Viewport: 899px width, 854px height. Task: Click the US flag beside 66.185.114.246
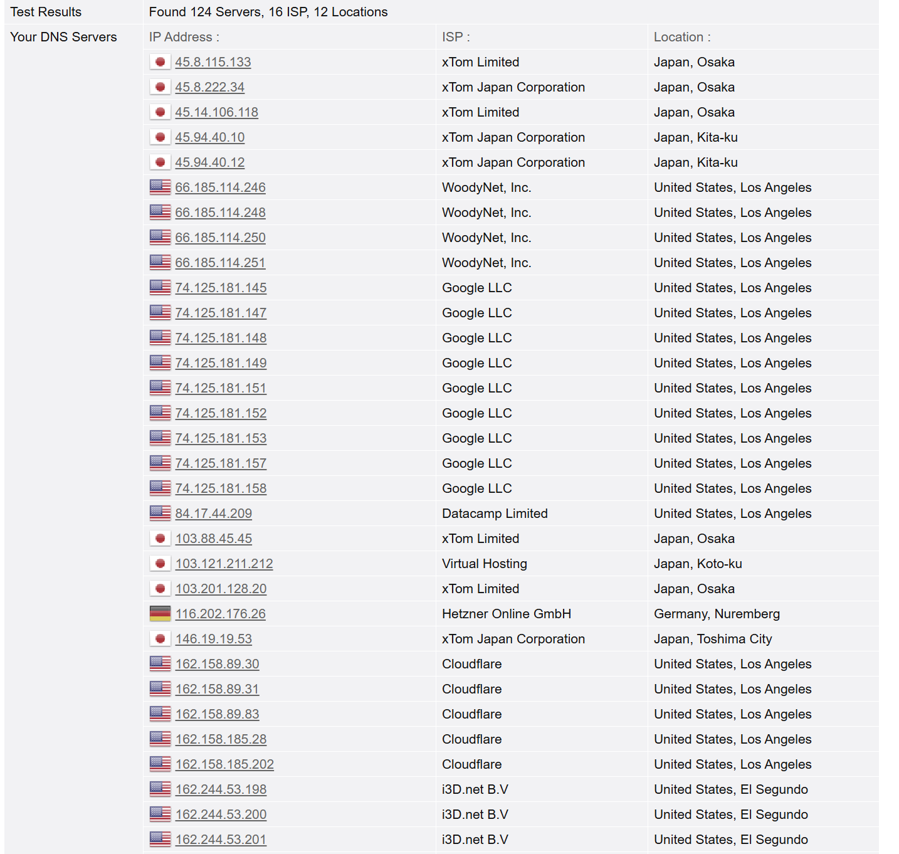coord(160,187)
